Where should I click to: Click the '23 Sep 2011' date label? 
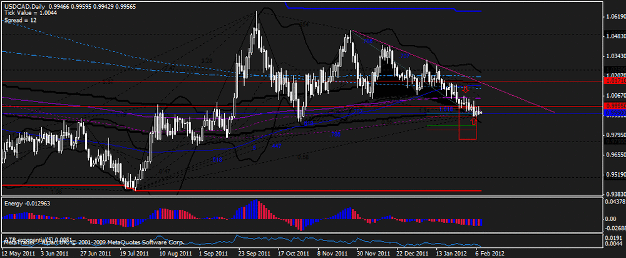point(253,253)
